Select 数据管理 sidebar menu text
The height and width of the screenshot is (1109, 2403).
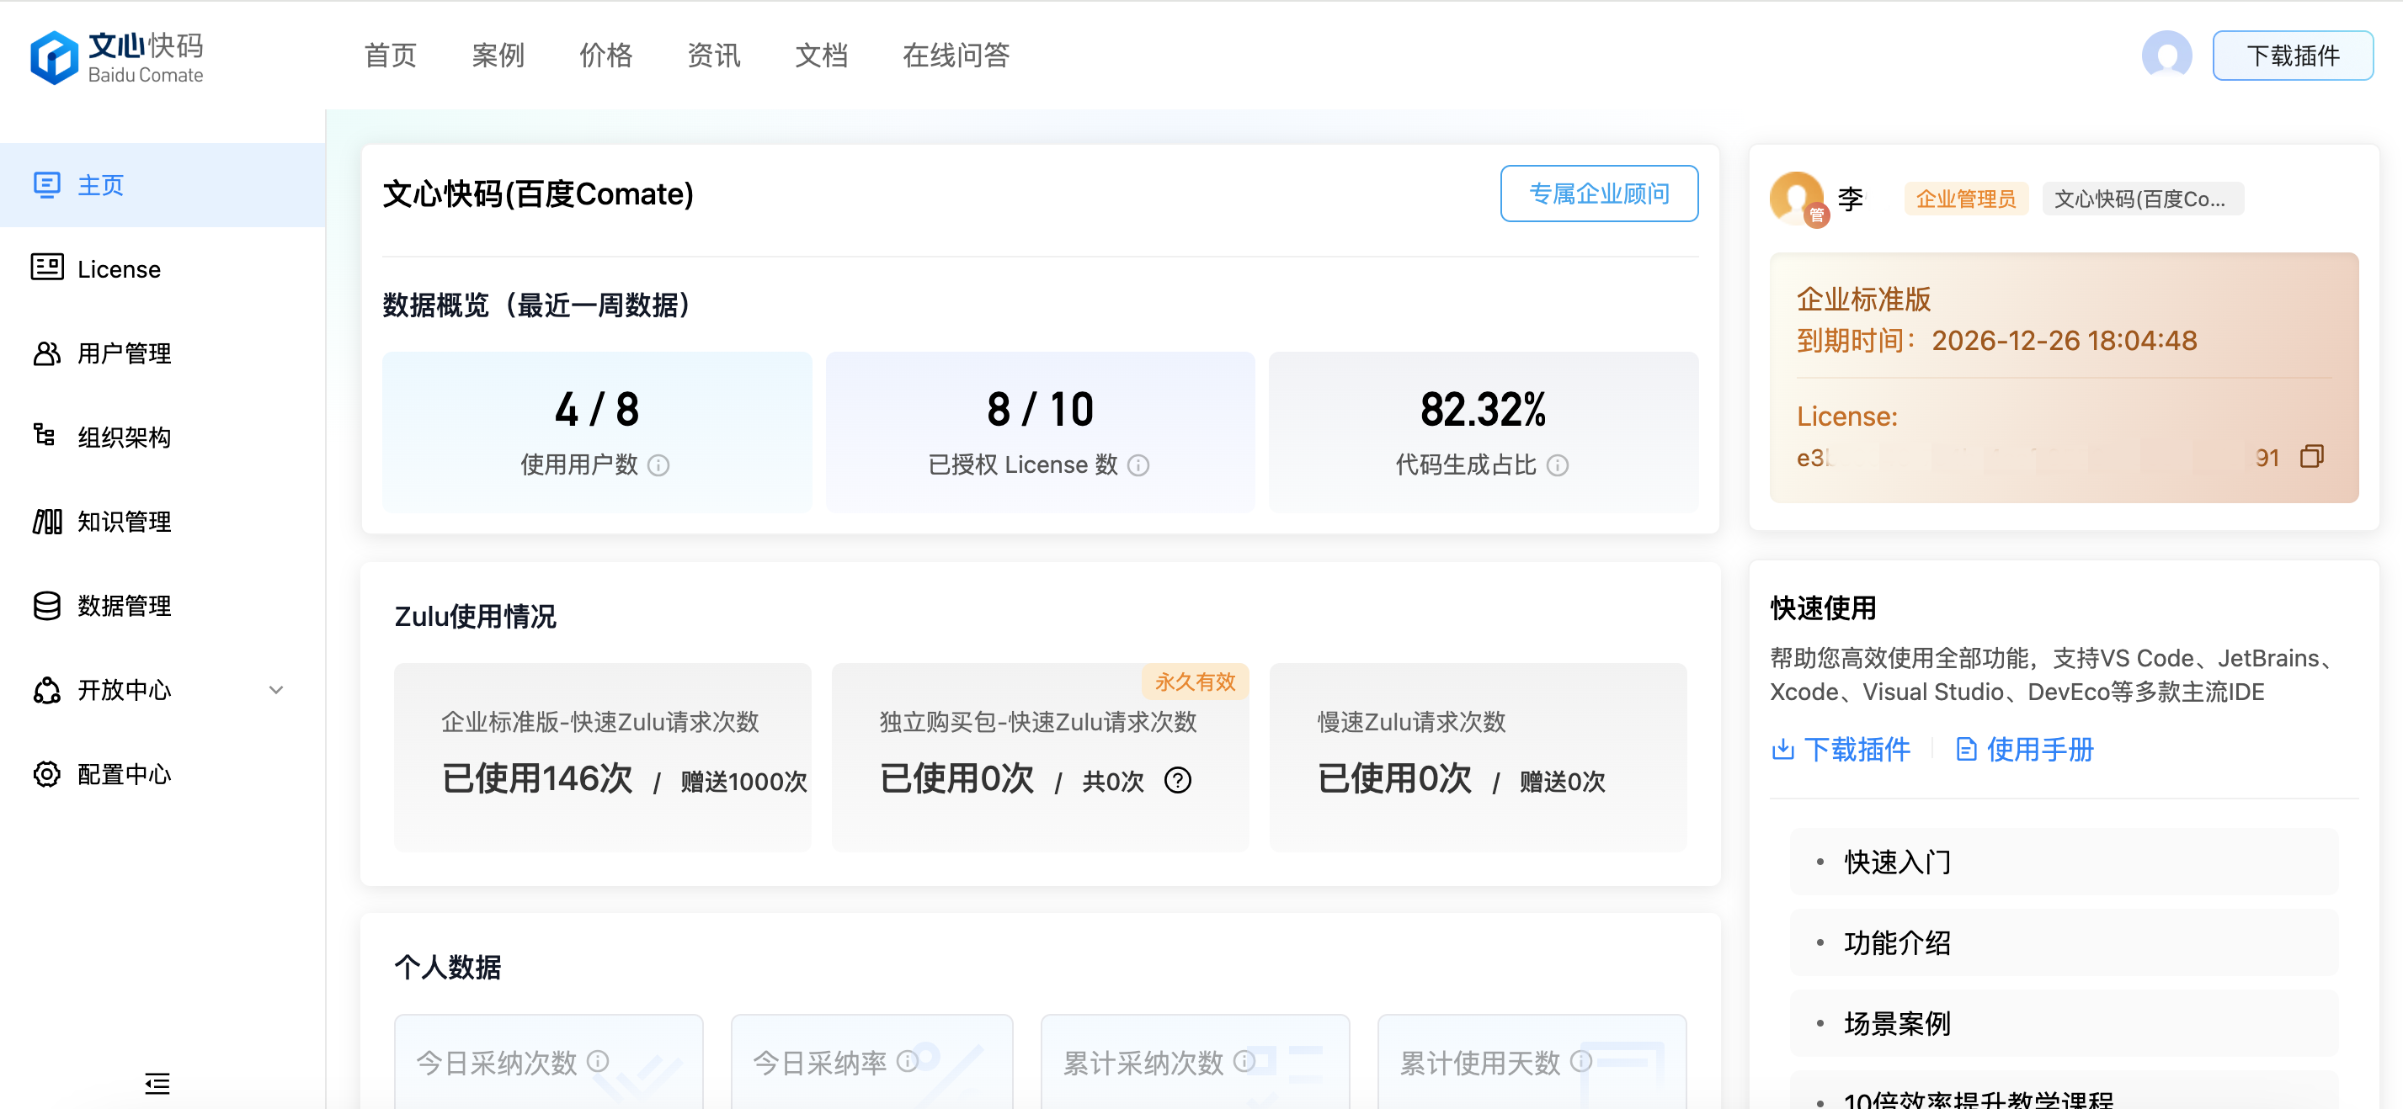124,606
